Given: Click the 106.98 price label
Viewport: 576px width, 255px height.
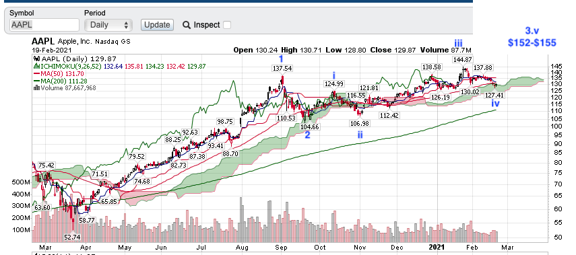Looking at the screenshot, I should point(359,124).
